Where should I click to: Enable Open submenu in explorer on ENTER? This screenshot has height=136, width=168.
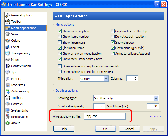click(x=60, y=72)
